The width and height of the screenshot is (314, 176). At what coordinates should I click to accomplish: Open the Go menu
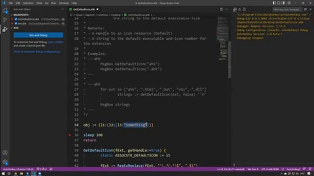(47, 3)
